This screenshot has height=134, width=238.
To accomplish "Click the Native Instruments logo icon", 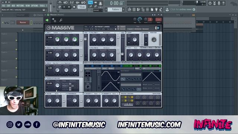I will tap(157, 28).
